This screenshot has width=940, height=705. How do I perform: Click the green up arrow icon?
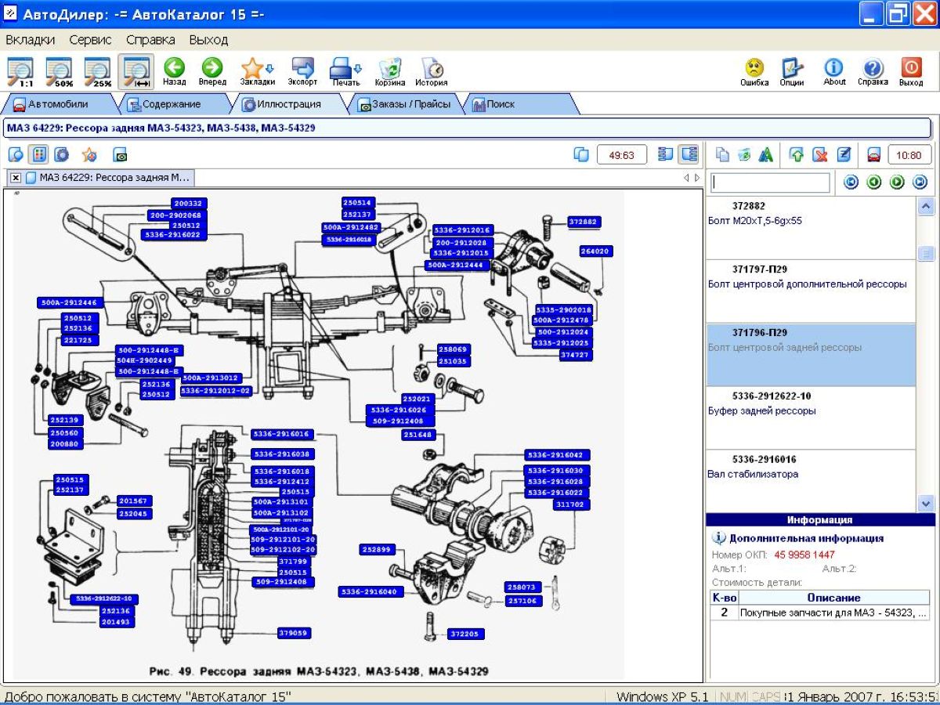pos(797,154)
